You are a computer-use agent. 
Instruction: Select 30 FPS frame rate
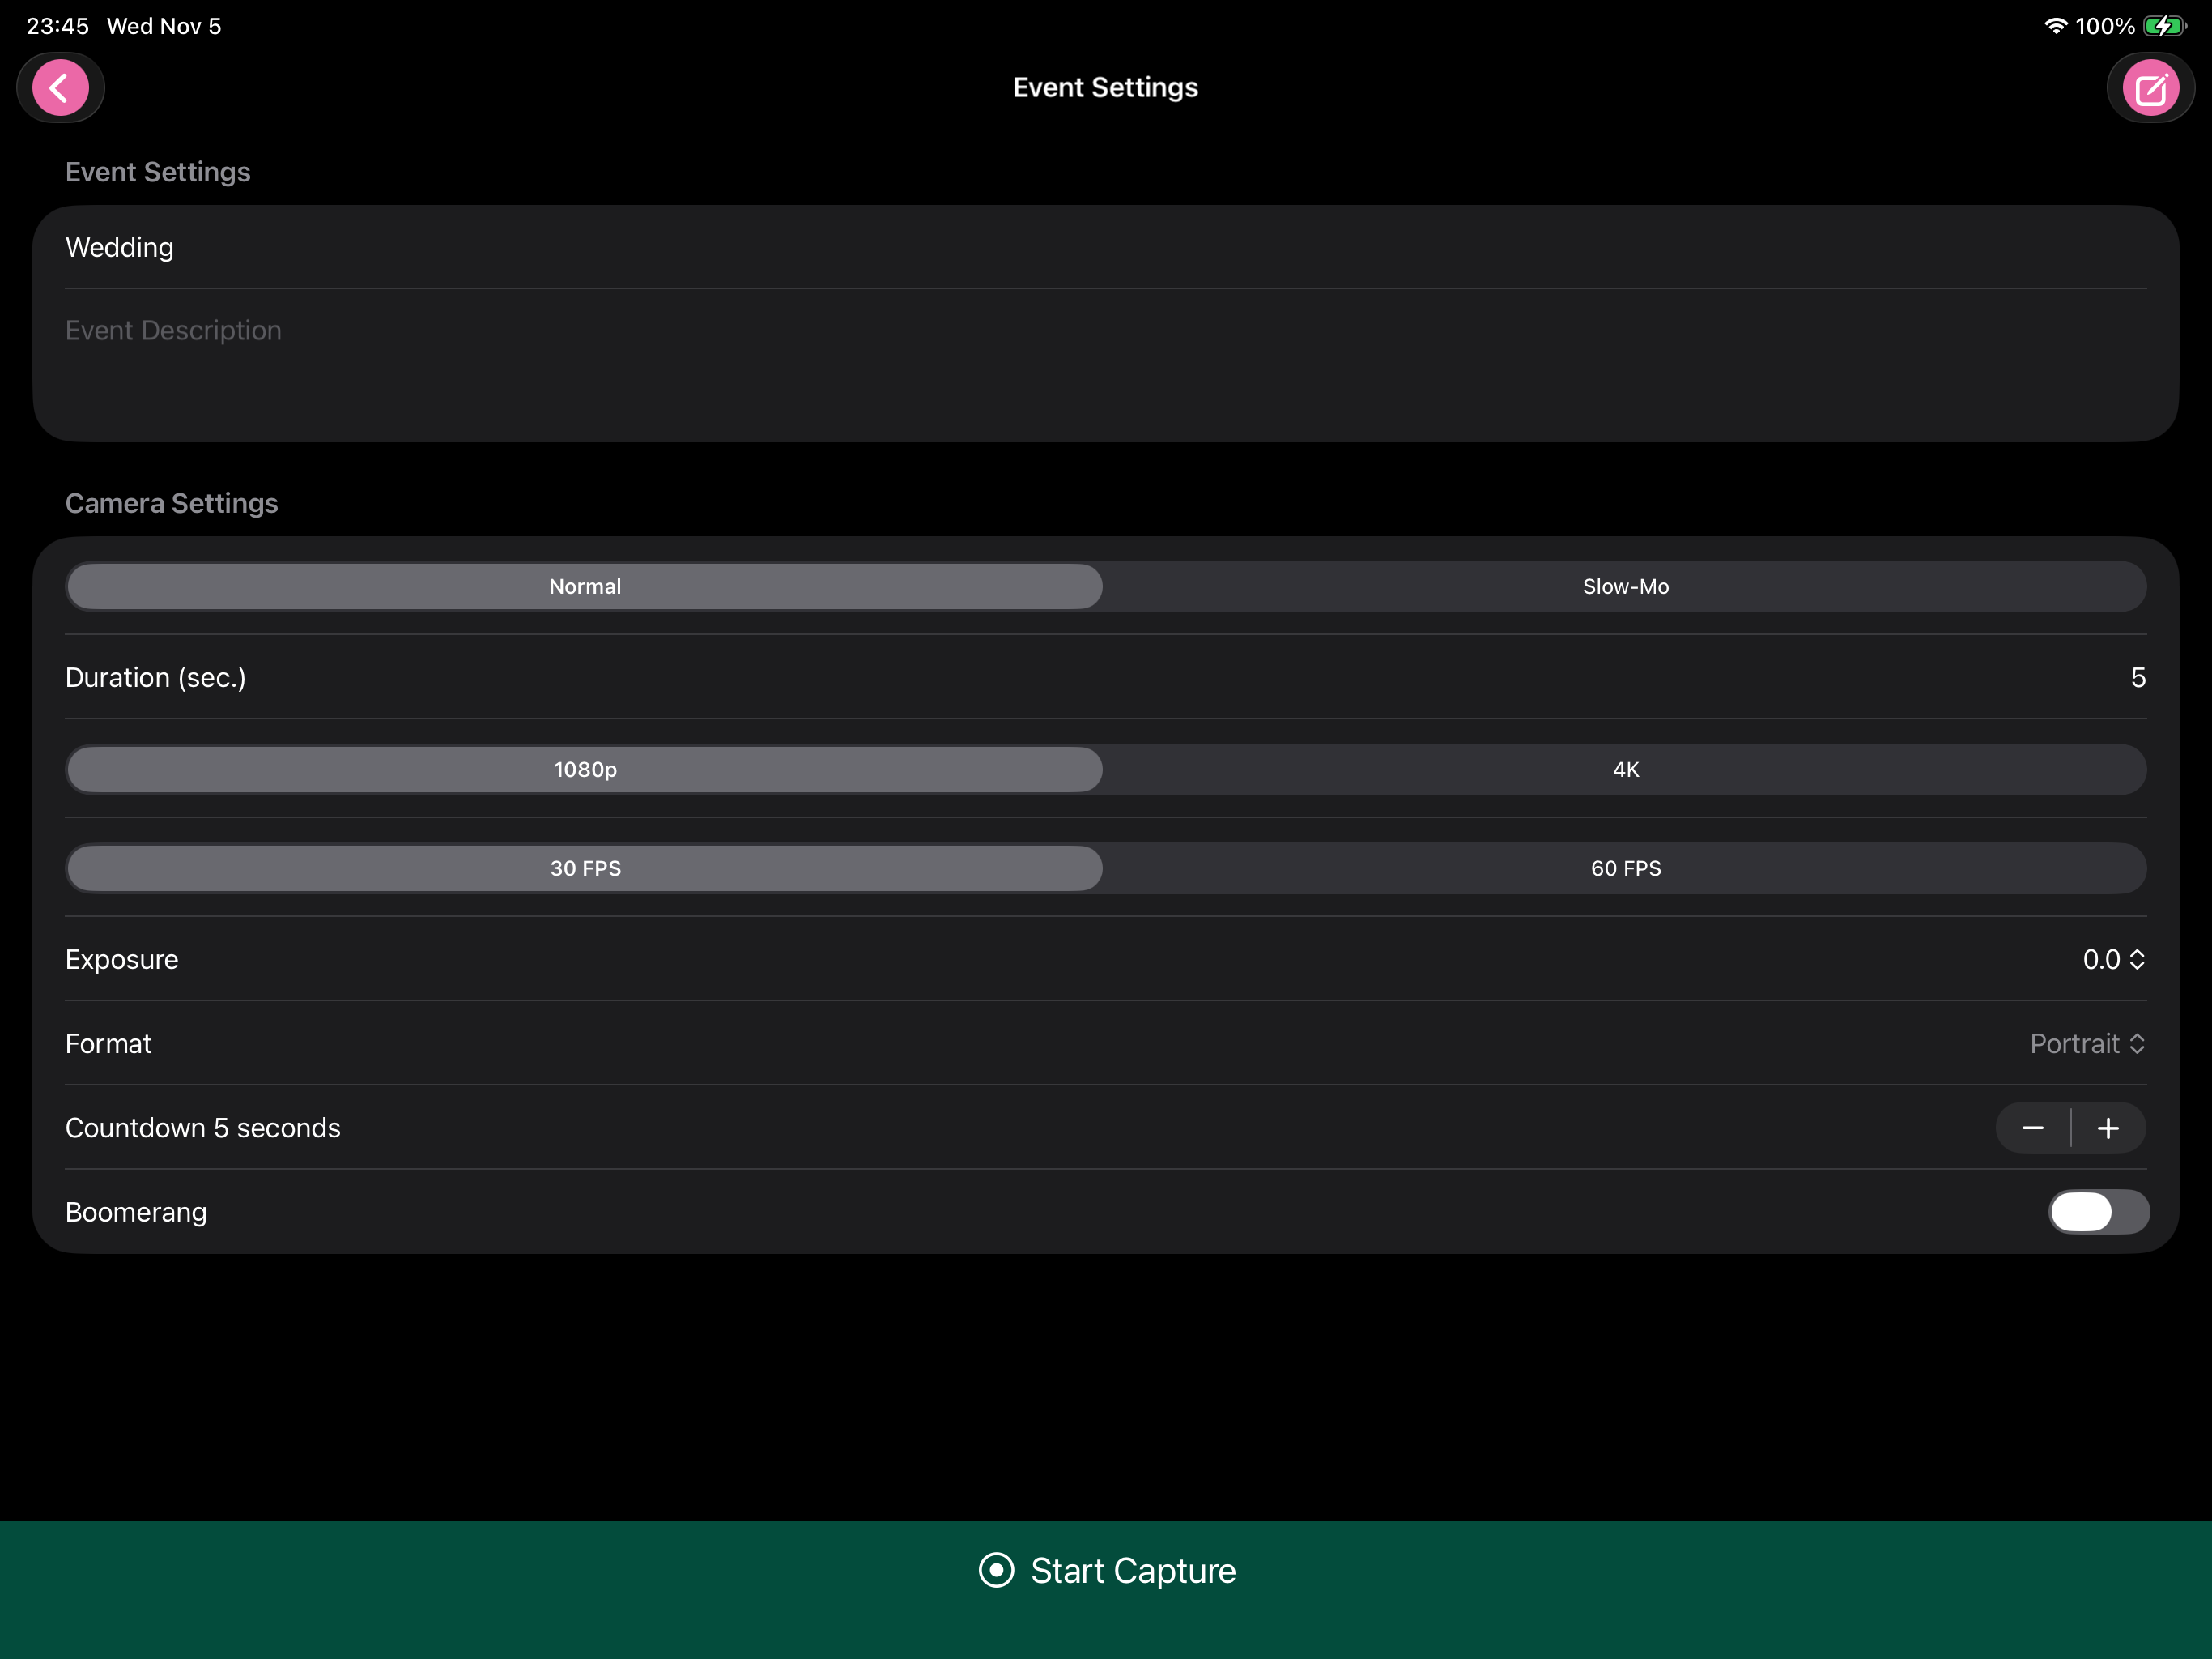click(x=585, y=868)
